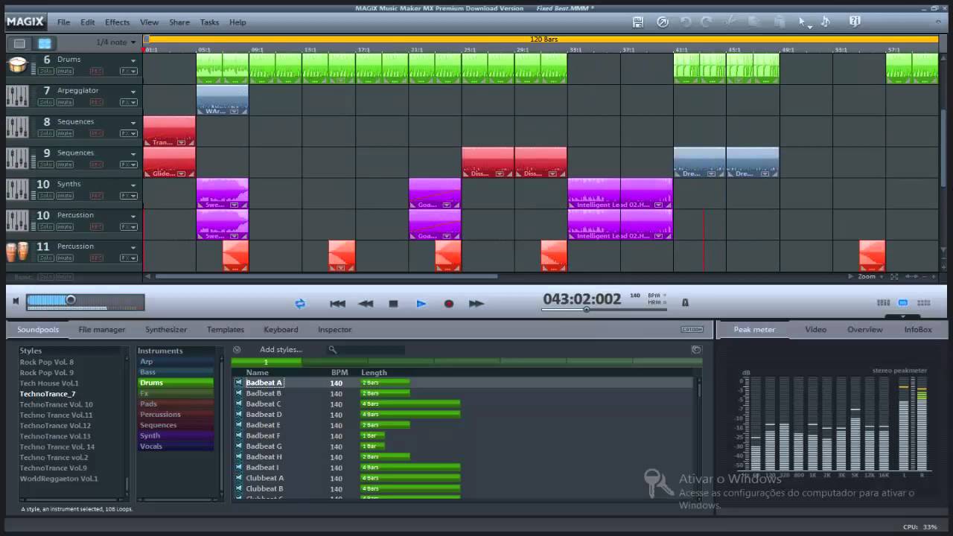Jump to project start button
Screen dimensions: 953x536
[337, 304]
